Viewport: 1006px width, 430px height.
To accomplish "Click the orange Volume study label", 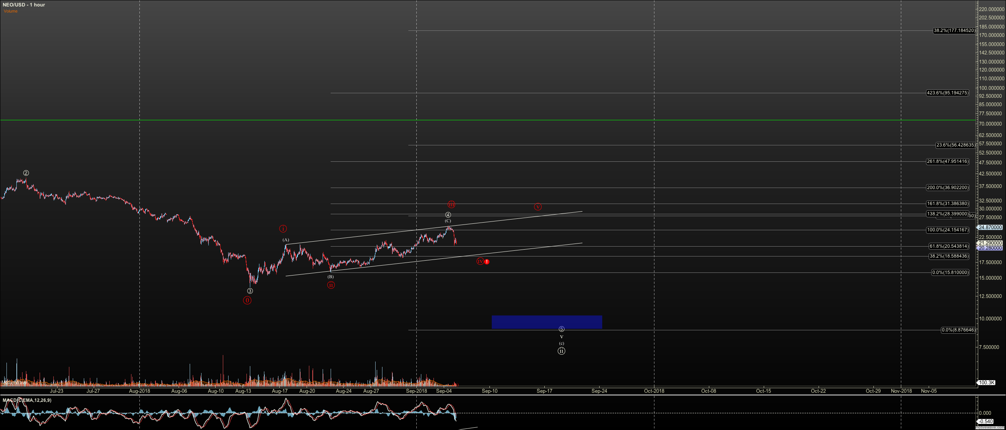I will coord(11,11).
